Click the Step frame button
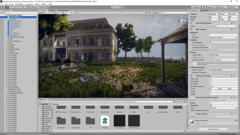Viewport: 240px width, 135px height. [121, 7]
